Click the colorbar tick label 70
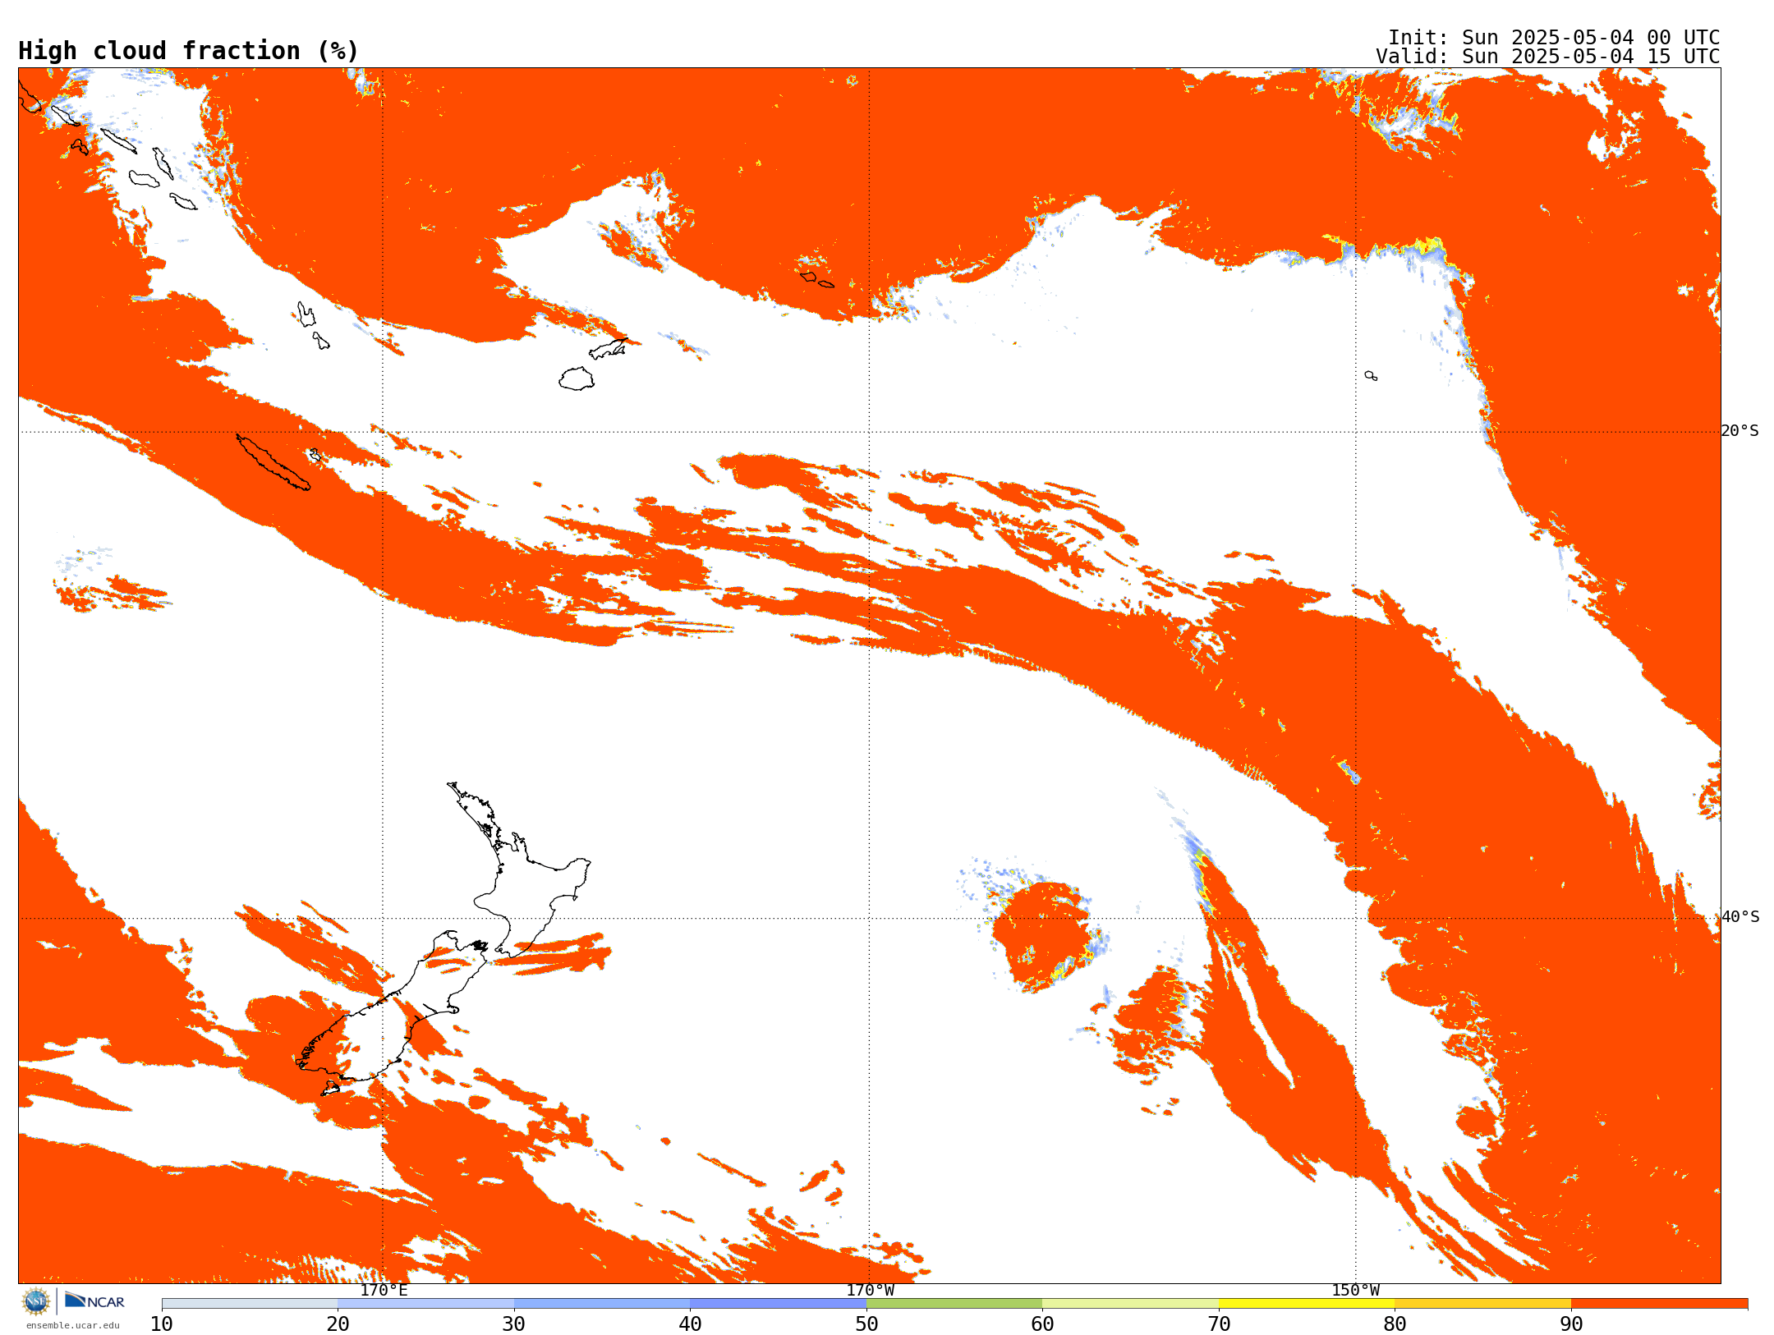 (1219, 1324)
